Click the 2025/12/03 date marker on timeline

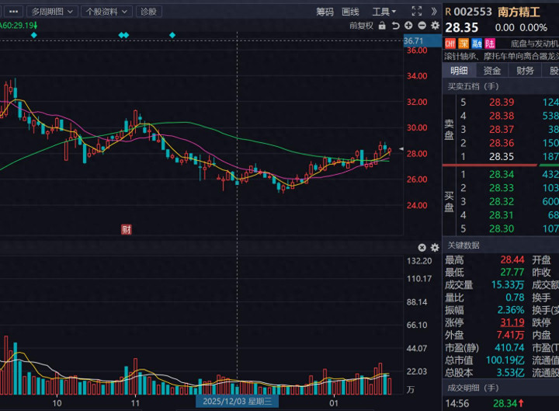(235, 402)
